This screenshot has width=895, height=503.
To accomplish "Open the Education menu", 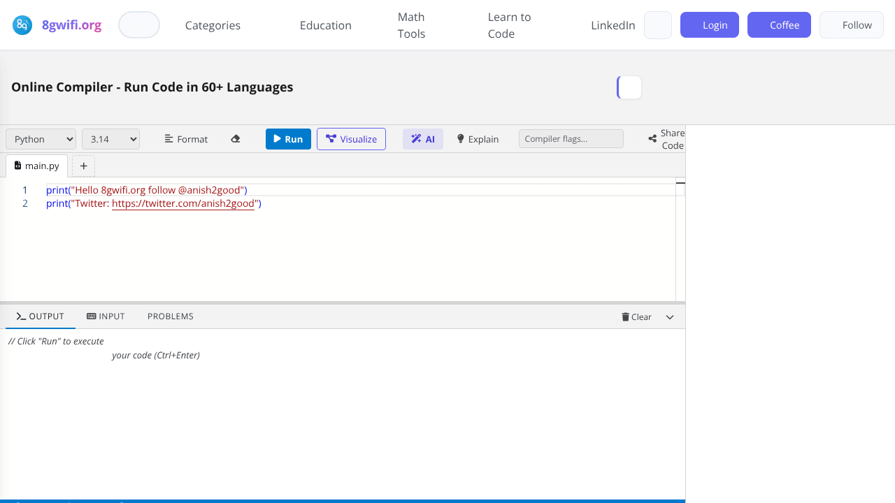I will coord(326,25).
